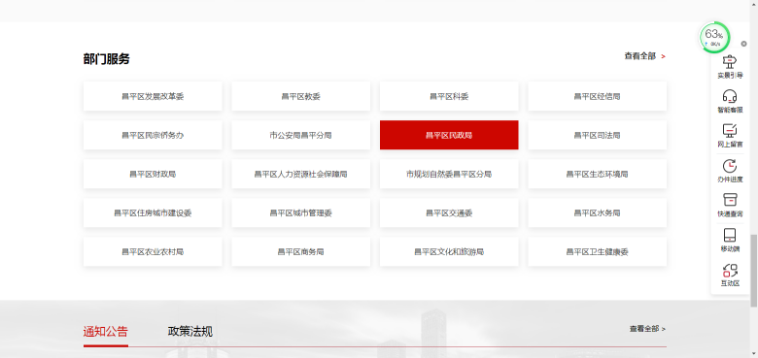
Task: Open 昌平区商务局 card
Action: [300, 251]
